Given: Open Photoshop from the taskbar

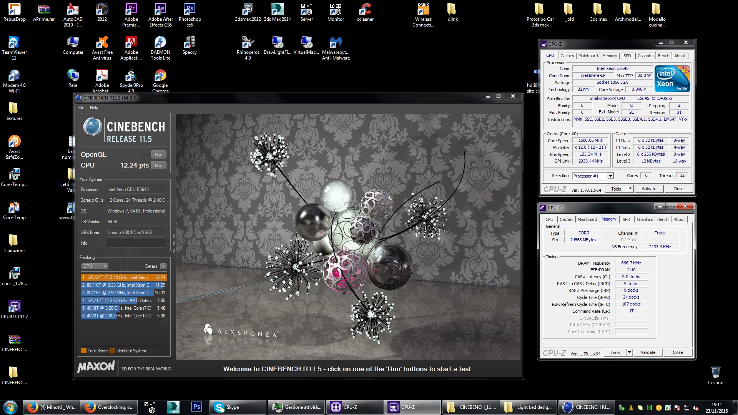Looking at the screenshot, I should tap(196, 407).
